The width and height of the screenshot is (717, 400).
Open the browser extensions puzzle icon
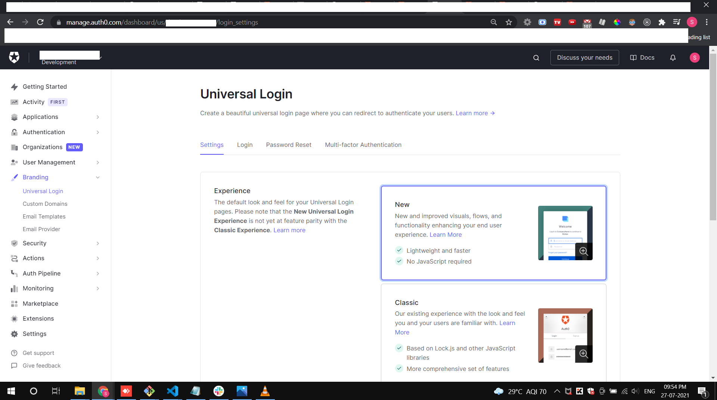662,22
